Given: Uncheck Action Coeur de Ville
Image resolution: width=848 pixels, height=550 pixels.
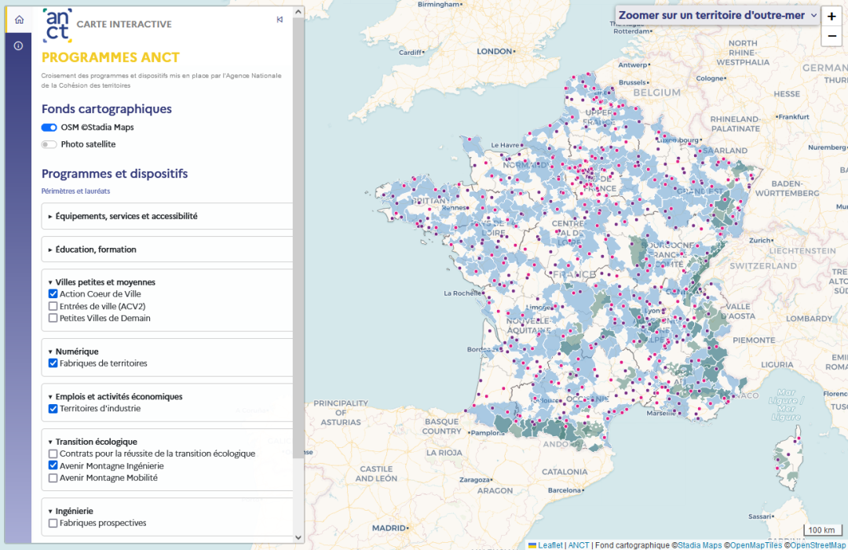Looking at the screenshot, I should click(x=53, y=293).
